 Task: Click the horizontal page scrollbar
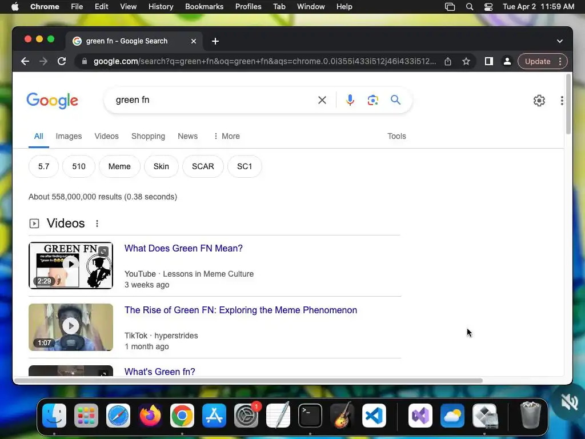pos(249,380)
